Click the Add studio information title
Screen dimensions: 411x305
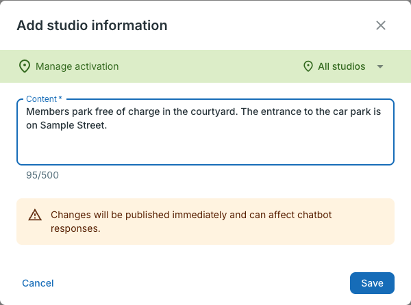92,25
